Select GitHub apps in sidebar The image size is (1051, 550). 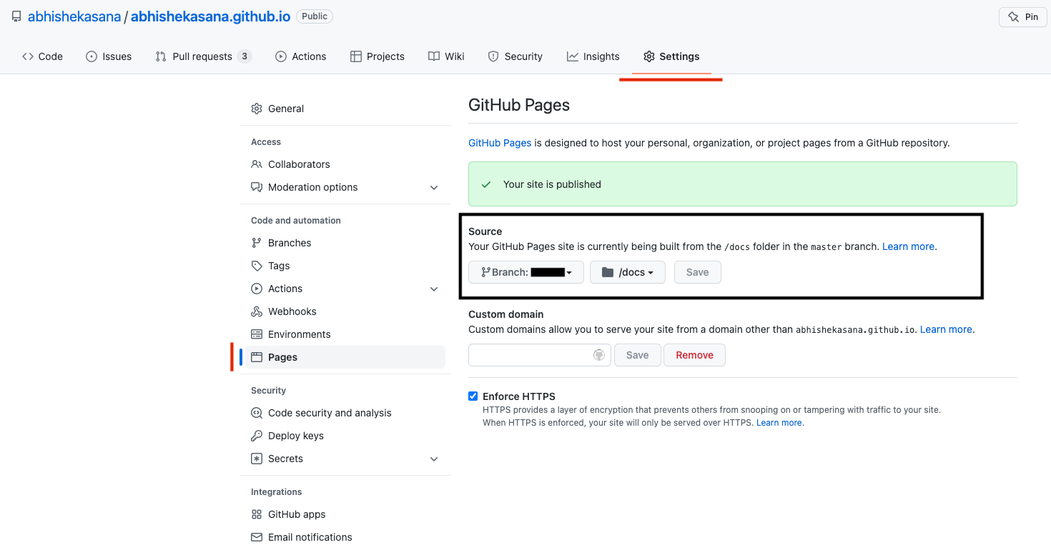click(x=345, y=514)
